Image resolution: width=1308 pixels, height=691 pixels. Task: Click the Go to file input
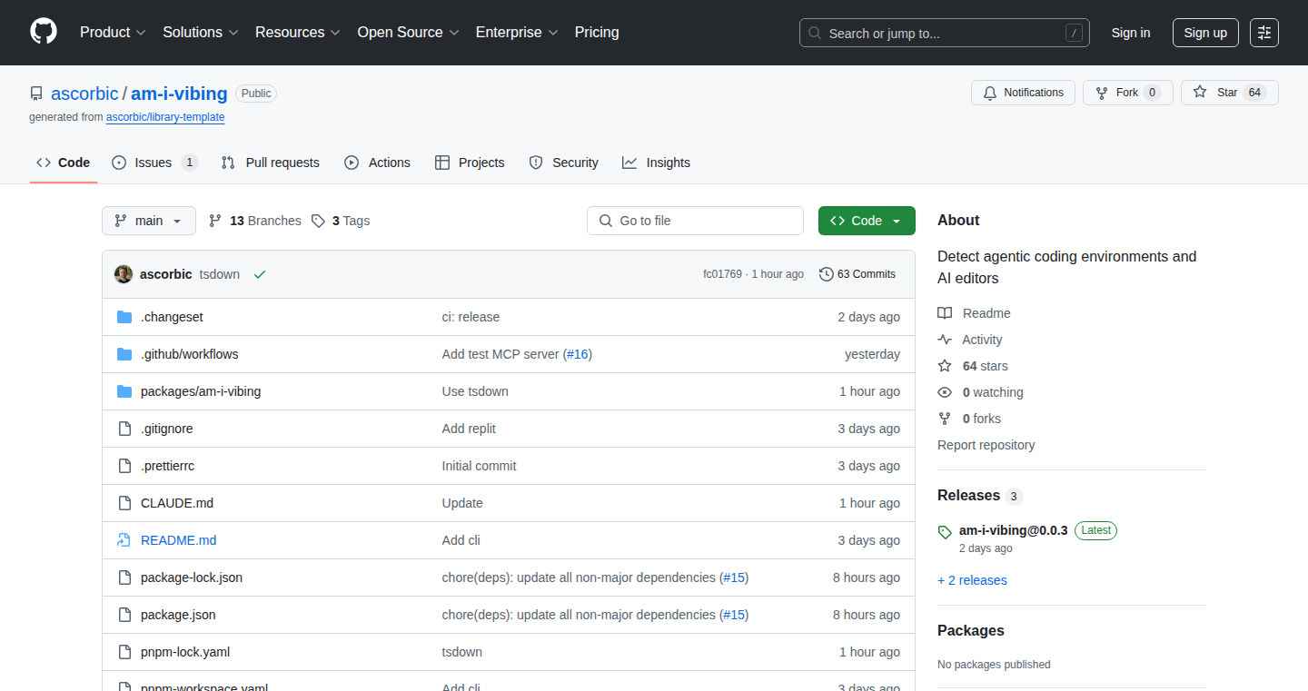point(696,221)
